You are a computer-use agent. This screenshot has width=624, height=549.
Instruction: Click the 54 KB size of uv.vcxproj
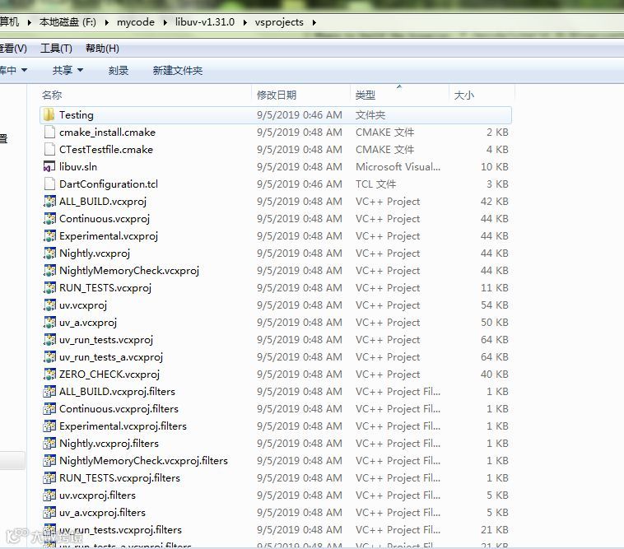(x=495, y=305)
